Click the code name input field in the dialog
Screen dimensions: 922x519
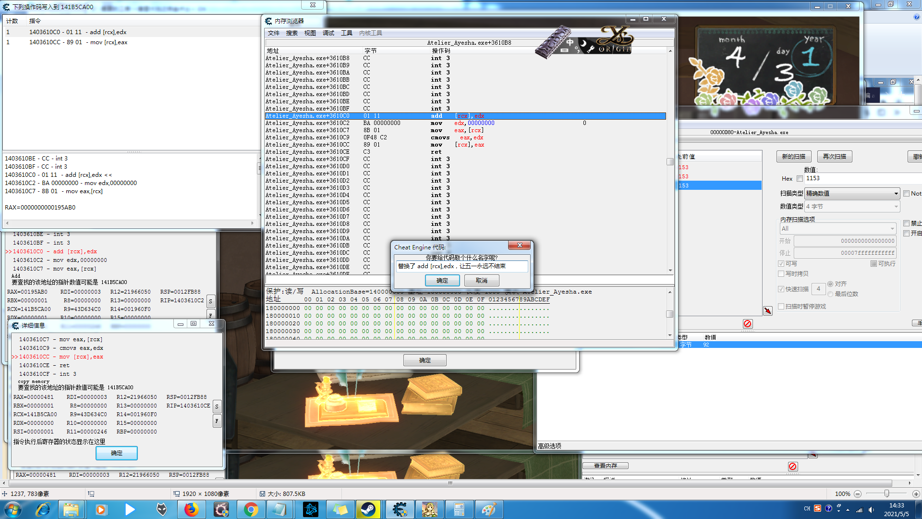(461, 266)
